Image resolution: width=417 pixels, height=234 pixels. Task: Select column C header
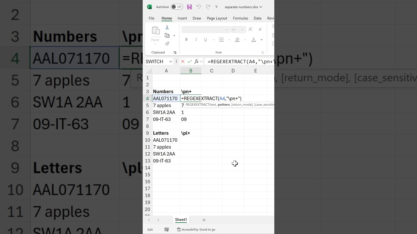(x=212, y=71)
